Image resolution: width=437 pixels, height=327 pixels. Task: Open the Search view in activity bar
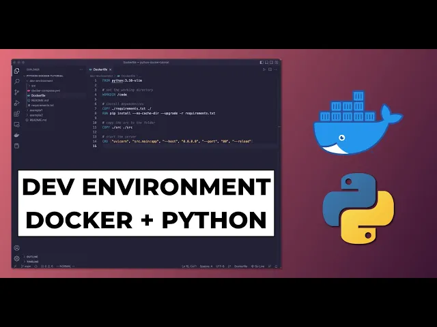pyautogui.click(x=16, y=82)
